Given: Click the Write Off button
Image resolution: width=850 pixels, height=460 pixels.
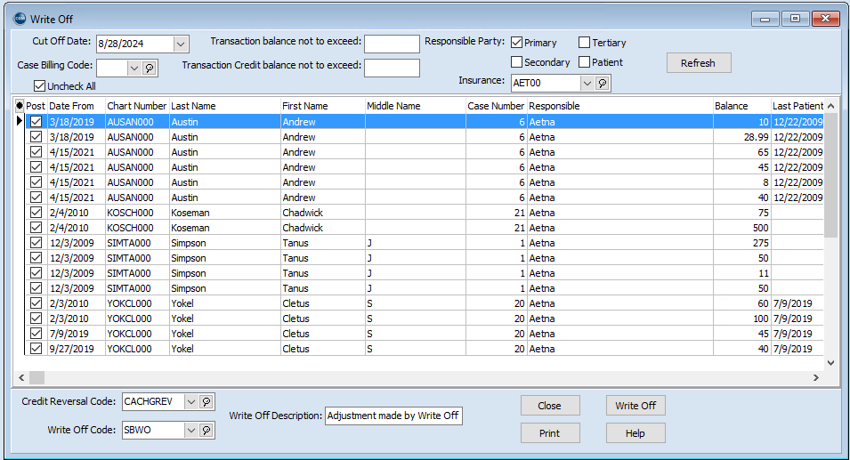Looking at the screenshot, I should click(x=635, y=405).
